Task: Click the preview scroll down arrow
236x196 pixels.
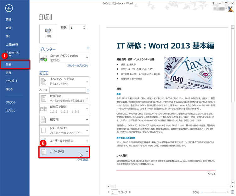Action: (x=233, y=182)
